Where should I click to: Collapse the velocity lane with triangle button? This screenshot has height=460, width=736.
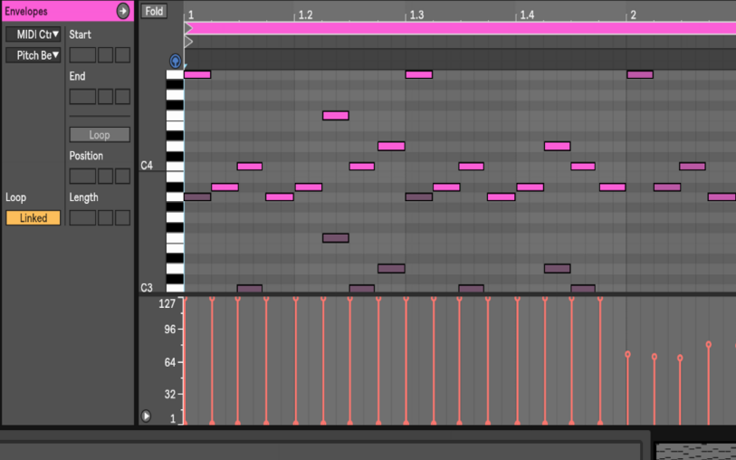pyautogui.click(x=146, y=416)
